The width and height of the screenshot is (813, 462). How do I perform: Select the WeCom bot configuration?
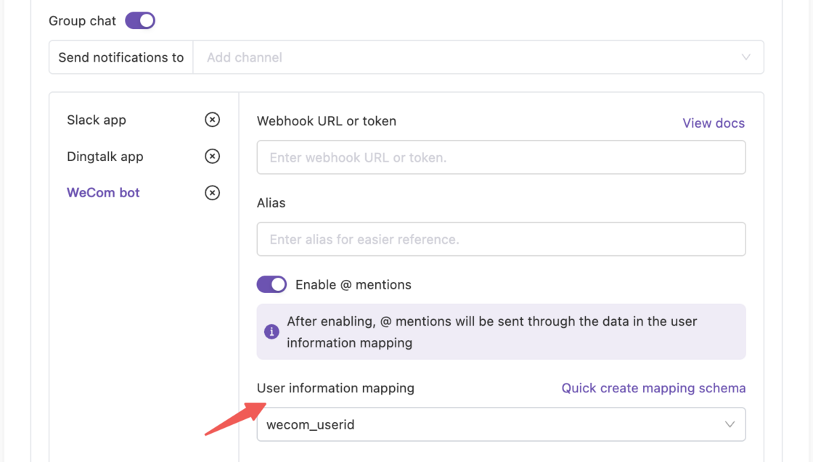click(x=103, y=192)
